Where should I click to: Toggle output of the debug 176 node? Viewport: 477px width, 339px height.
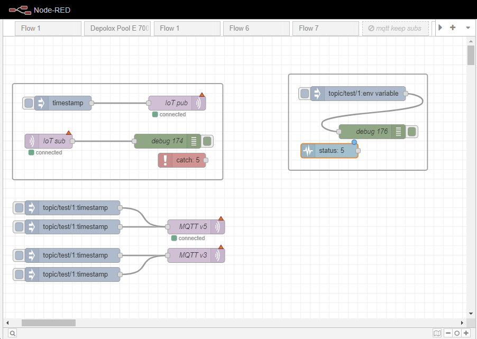412,131
